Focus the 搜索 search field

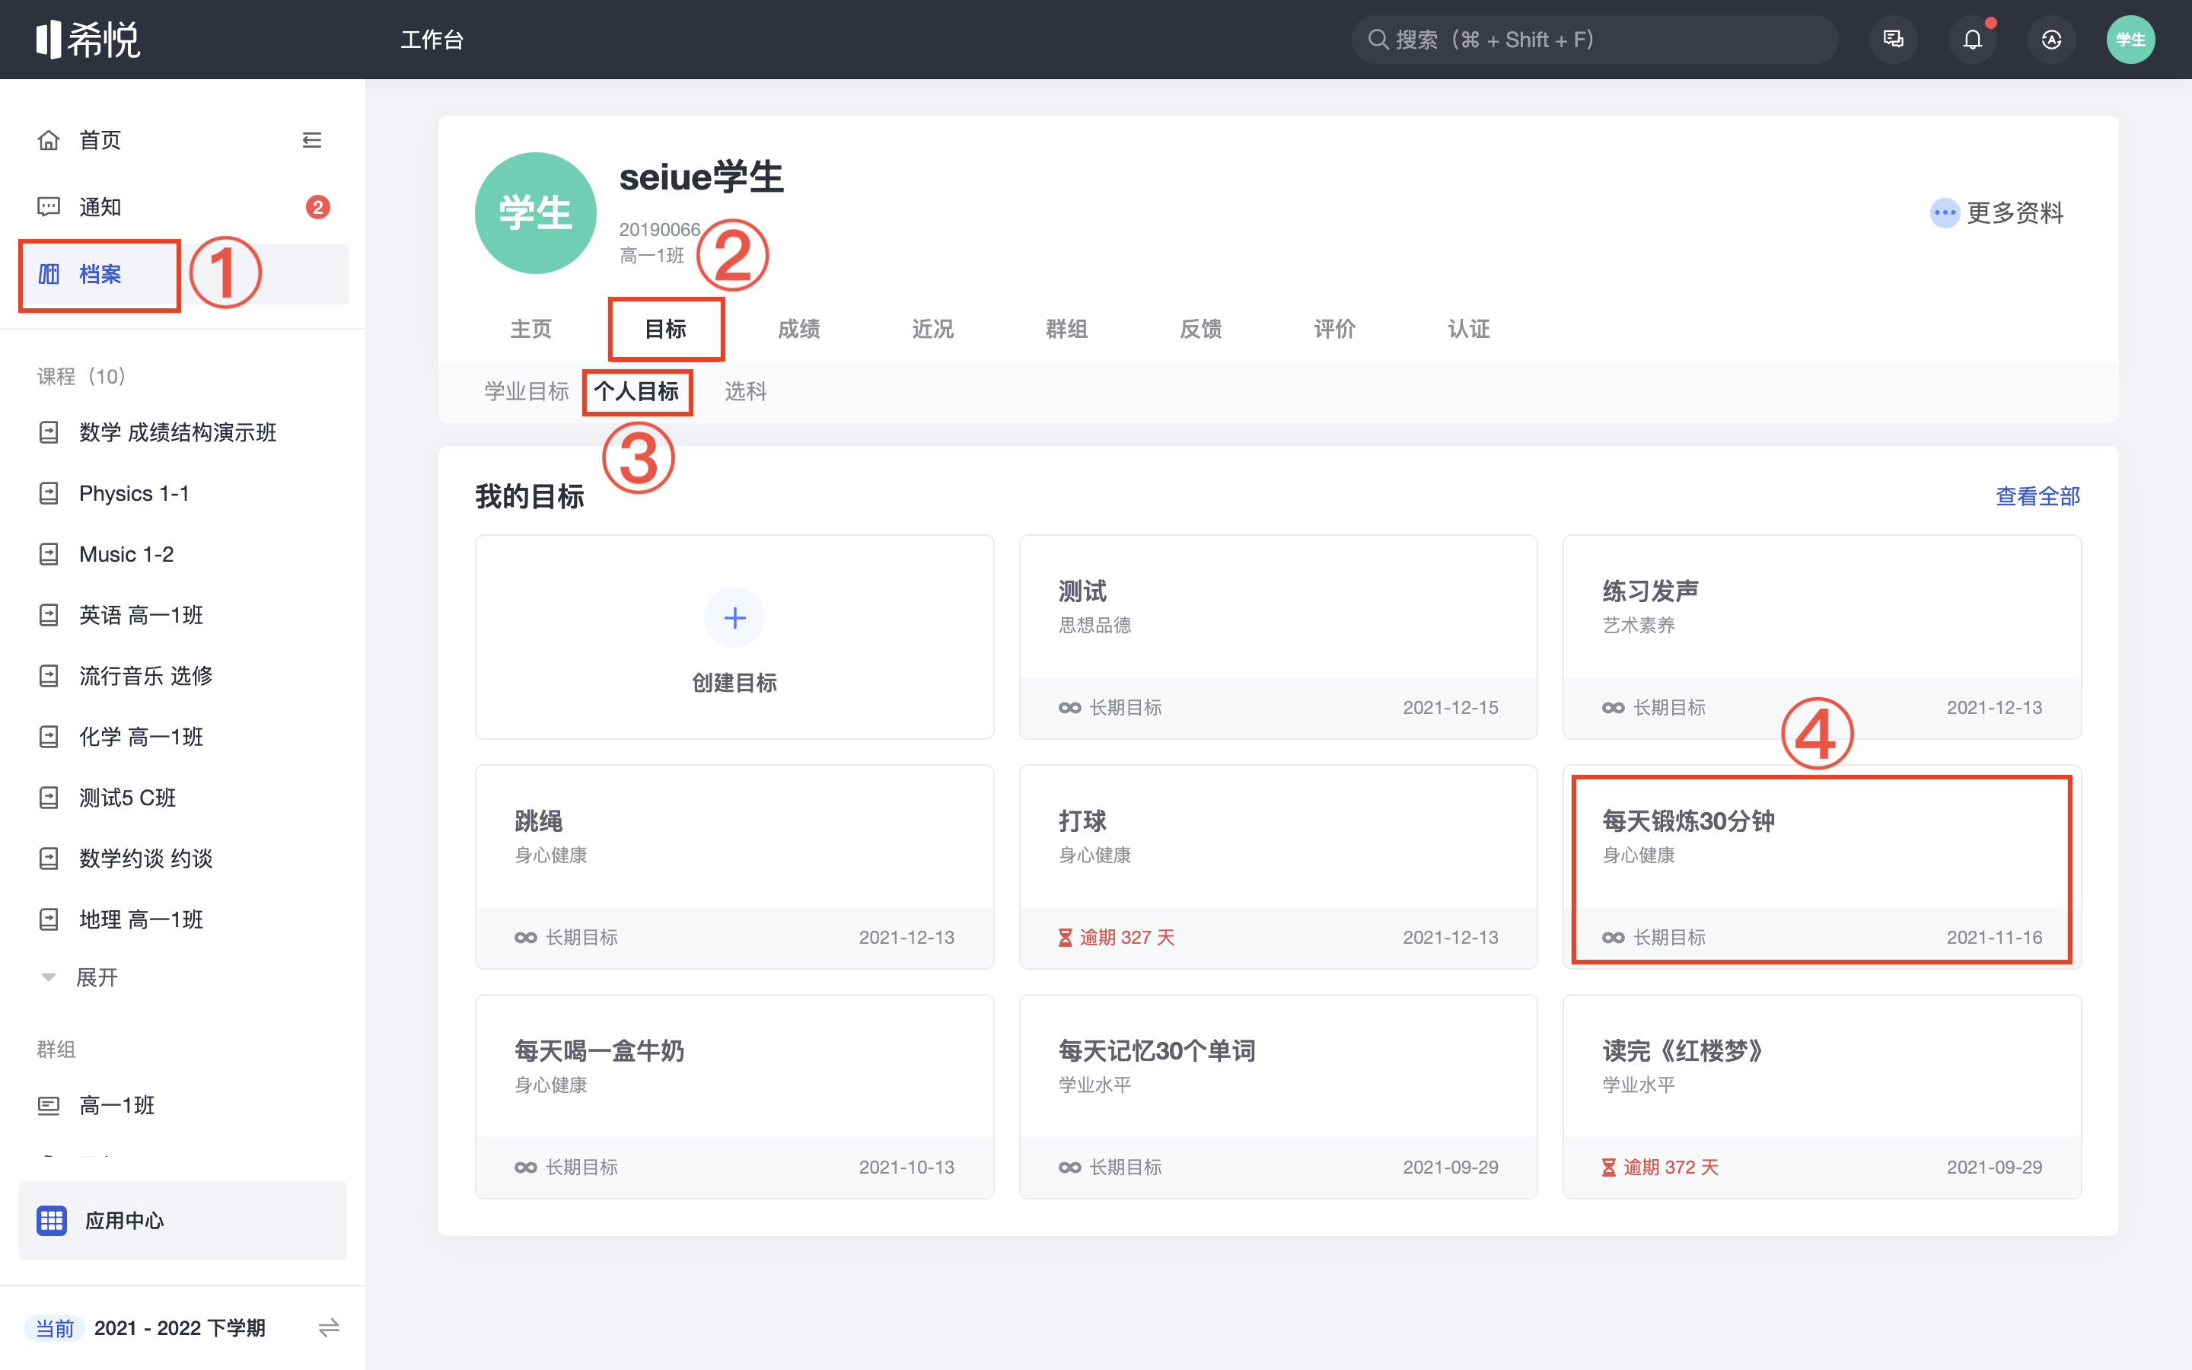click(x=1595, y=39)
